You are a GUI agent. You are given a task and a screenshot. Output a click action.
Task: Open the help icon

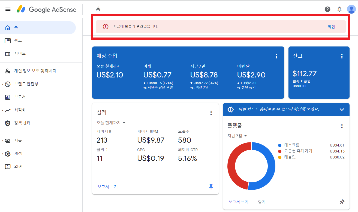pos(327,9)
